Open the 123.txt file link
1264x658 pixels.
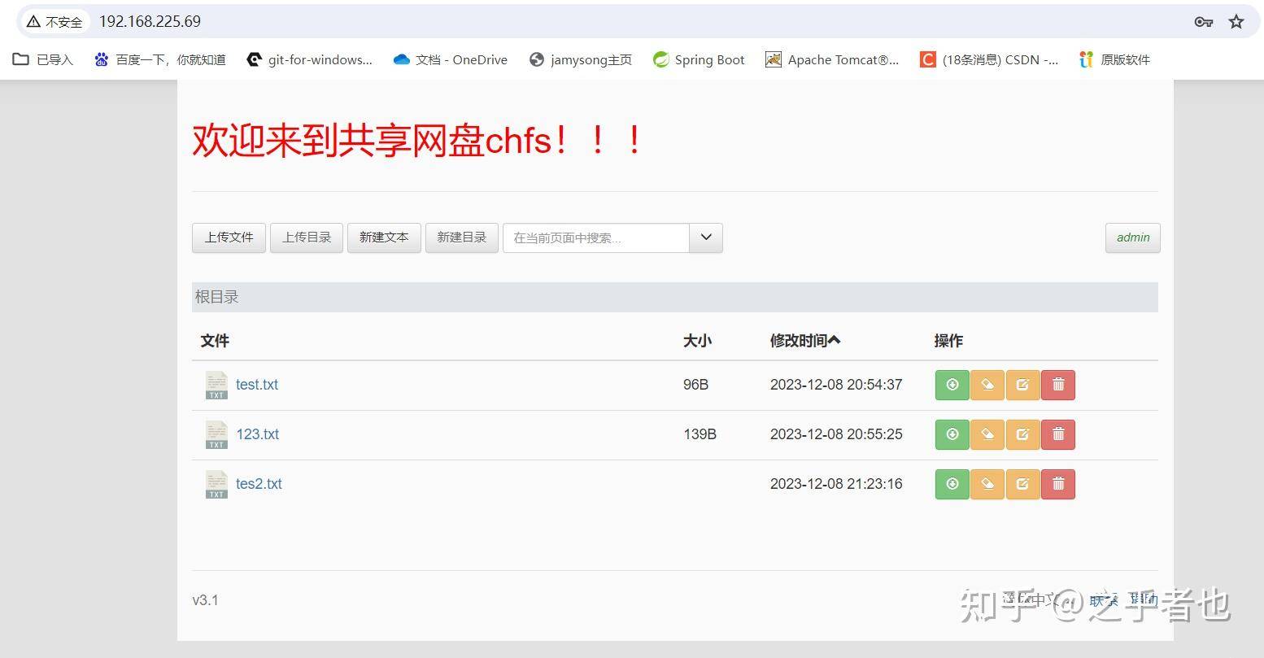pos(257,434)
